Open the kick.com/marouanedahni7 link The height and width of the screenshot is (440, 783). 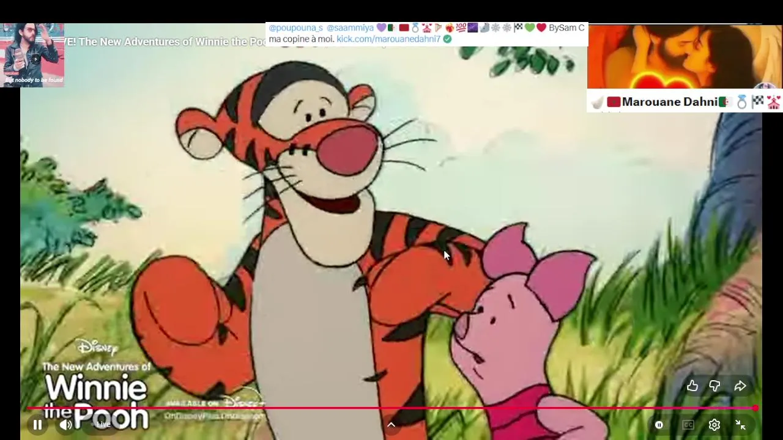[x=388, y=38]
